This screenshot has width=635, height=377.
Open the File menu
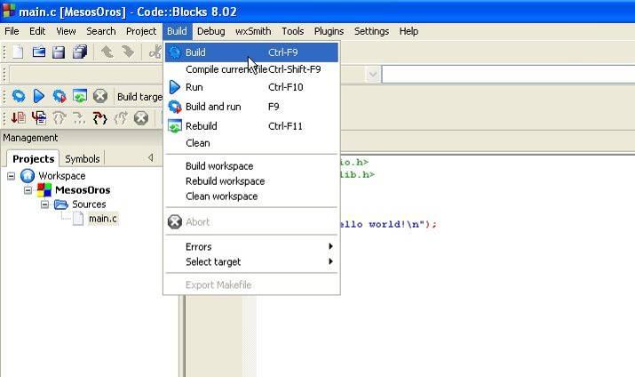(x=12, y=31)
